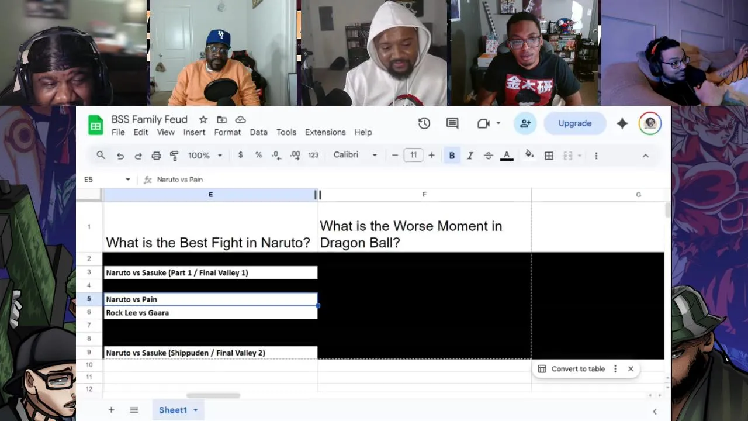Image resolution: width=748 pixels, height=421 pixels.
Task: Open the name box dropdown
Action: tap(128, 180)
